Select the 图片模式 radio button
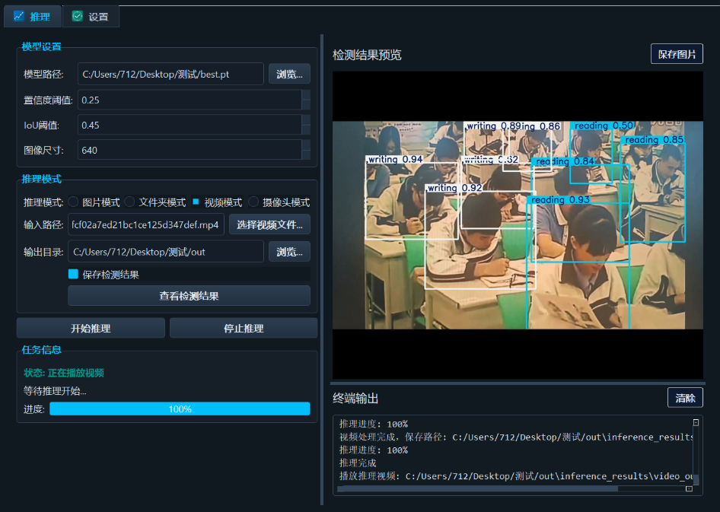Screen dimensions: 720x512 point(73,202)
